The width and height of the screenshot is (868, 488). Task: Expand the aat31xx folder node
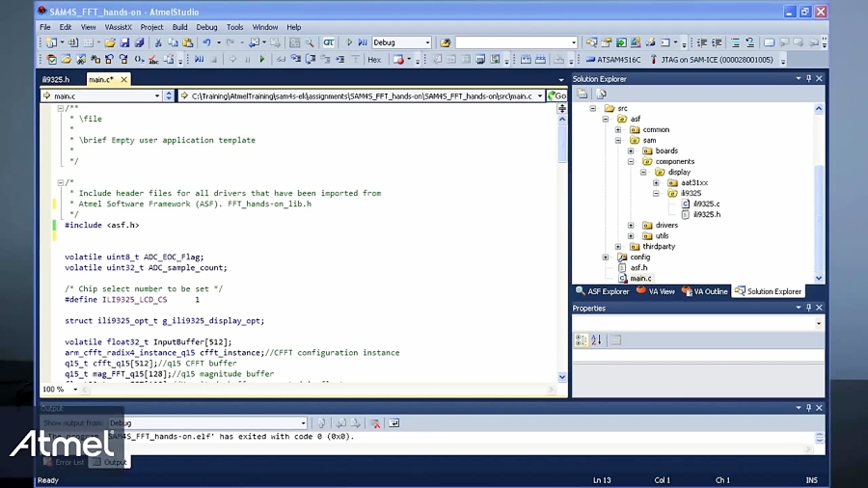point(657,182)
